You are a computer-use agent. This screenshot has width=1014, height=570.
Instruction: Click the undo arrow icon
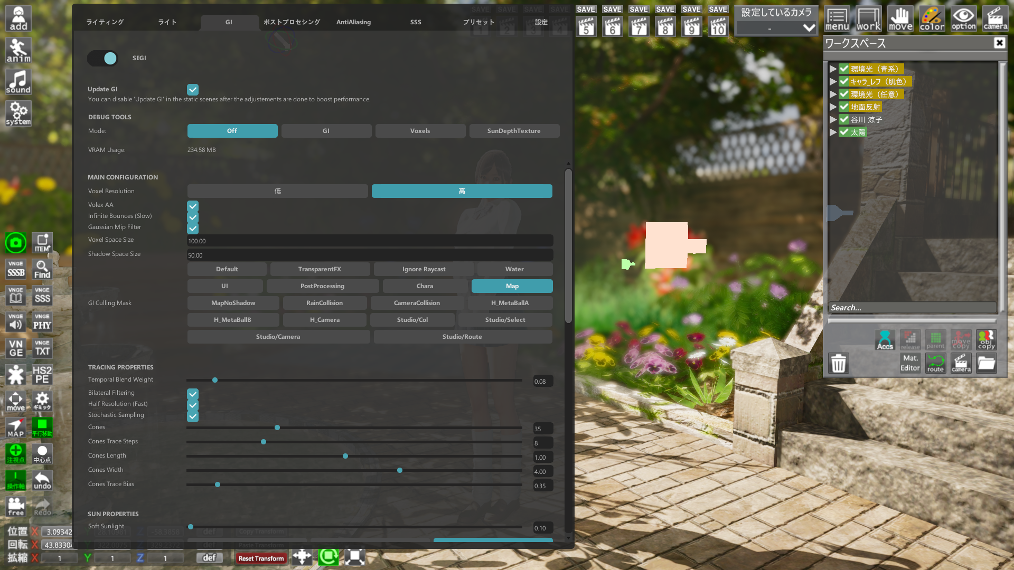tap(42, 480)
